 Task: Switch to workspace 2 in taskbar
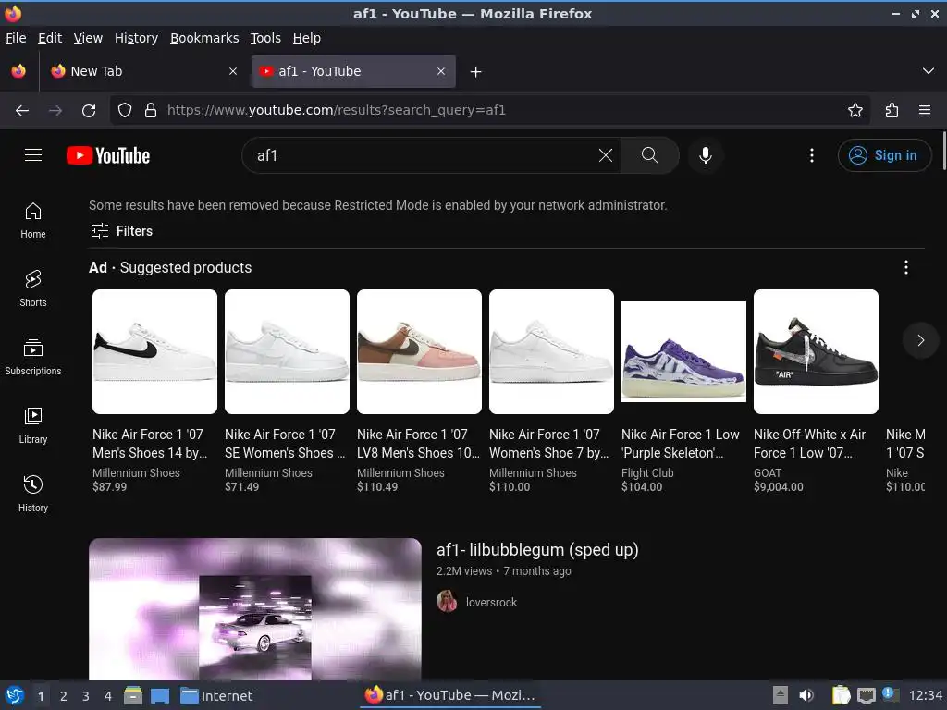pos(64,696)
